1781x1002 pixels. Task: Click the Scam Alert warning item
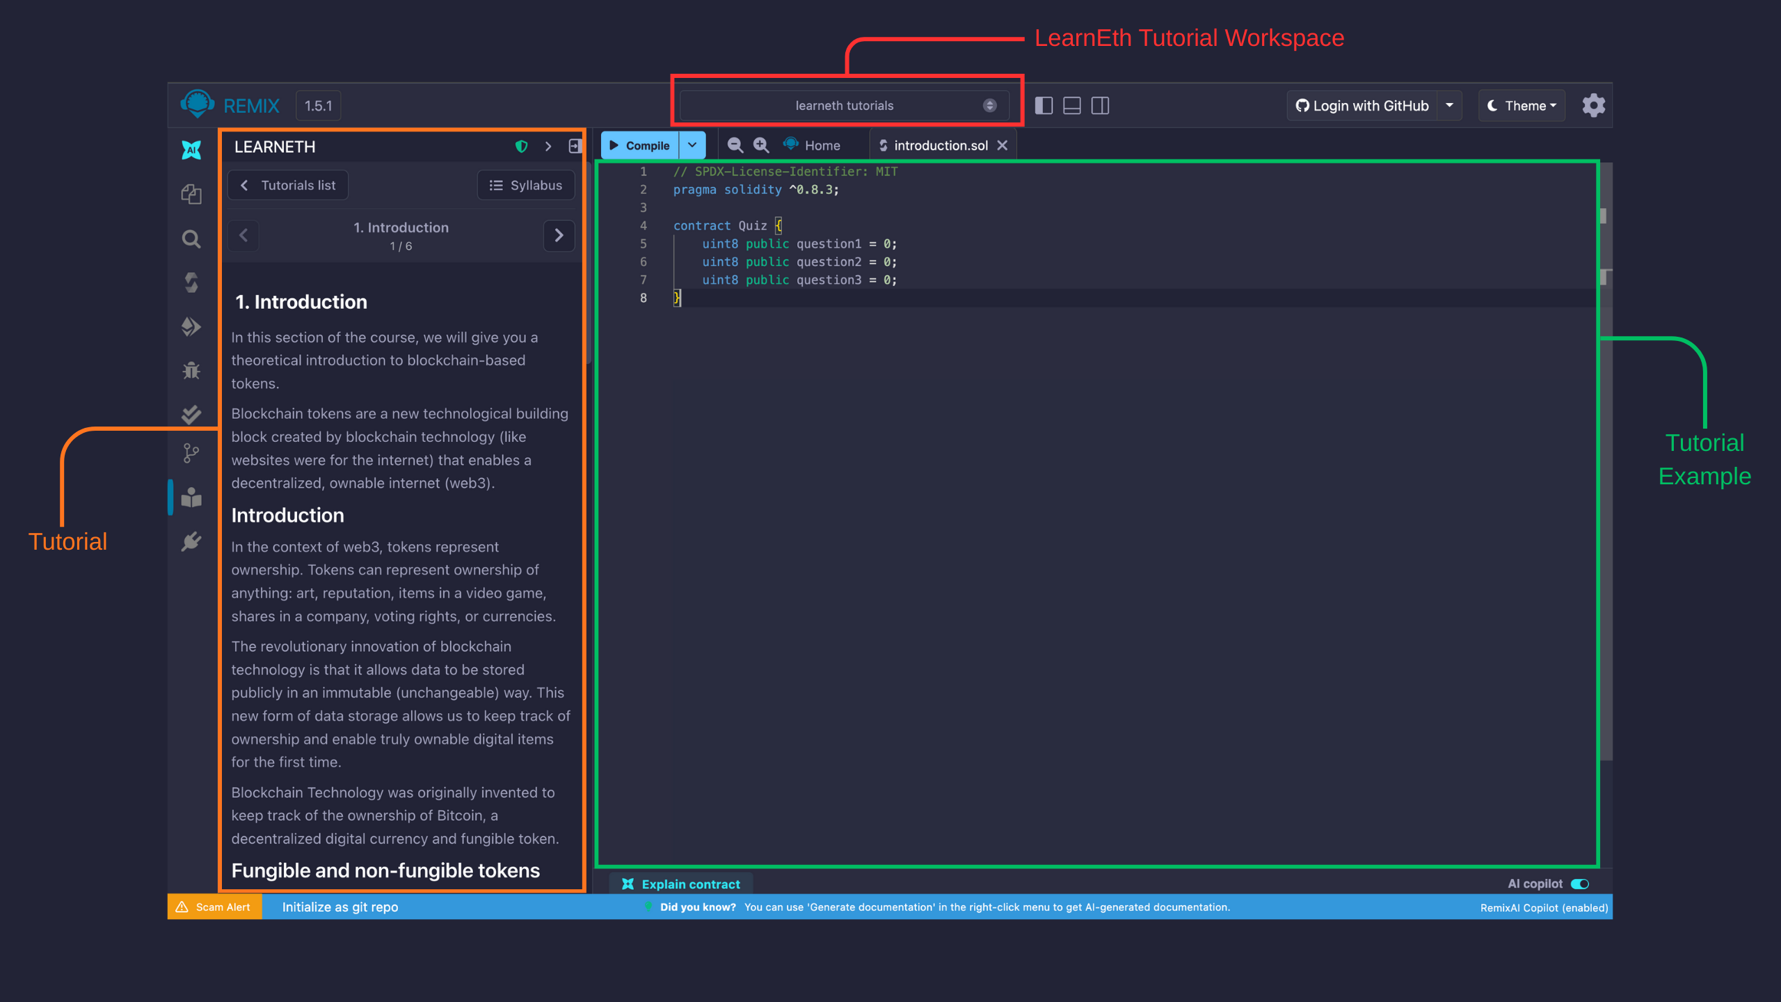coord(215,907)
